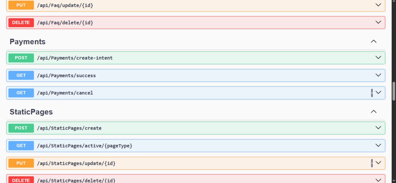Click the POST badge on /api/Payments/create-intent

[21, 58]
